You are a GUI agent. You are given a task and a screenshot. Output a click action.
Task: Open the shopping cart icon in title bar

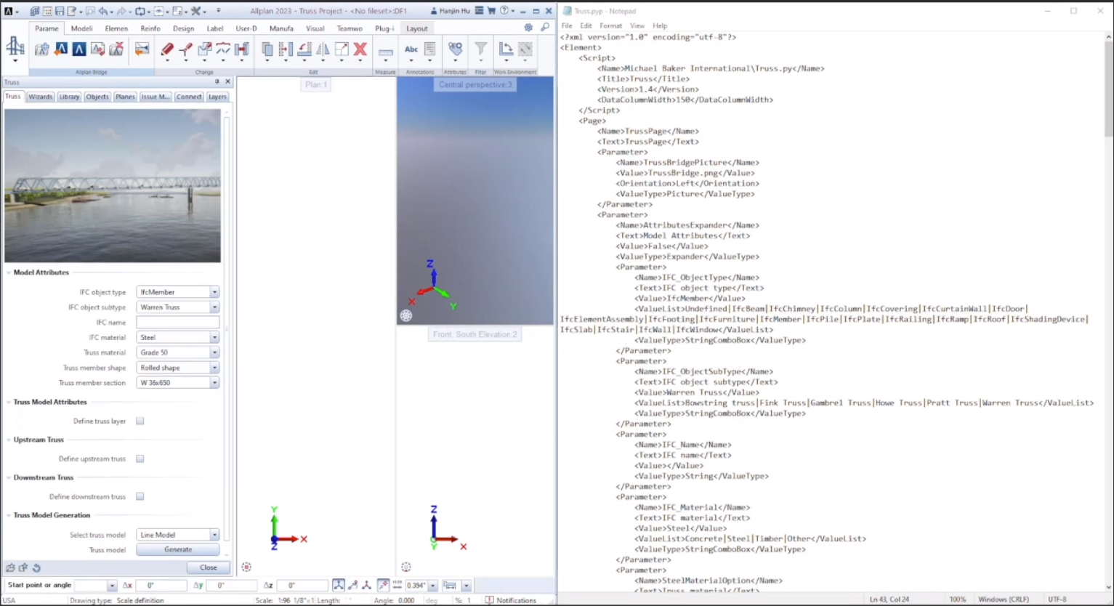(491, 11)
